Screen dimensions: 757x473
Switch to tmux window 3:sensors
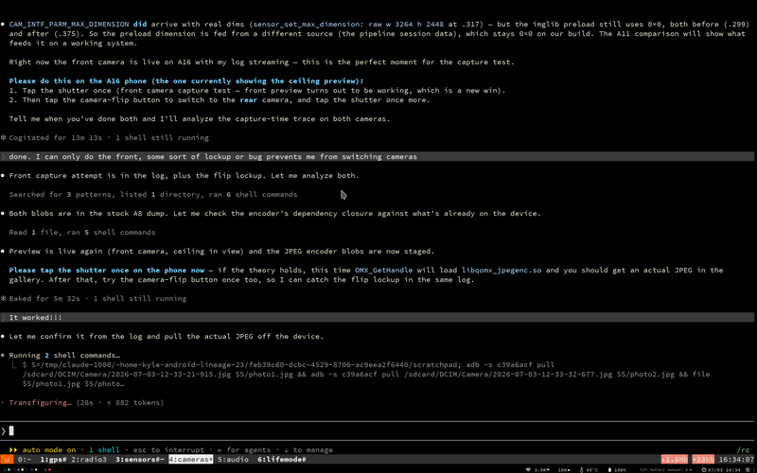[x=140, y=460]
